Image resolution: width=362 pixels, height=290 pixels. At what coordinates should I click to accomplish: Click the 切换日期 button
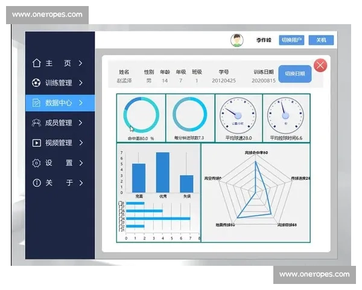point(295,74)
